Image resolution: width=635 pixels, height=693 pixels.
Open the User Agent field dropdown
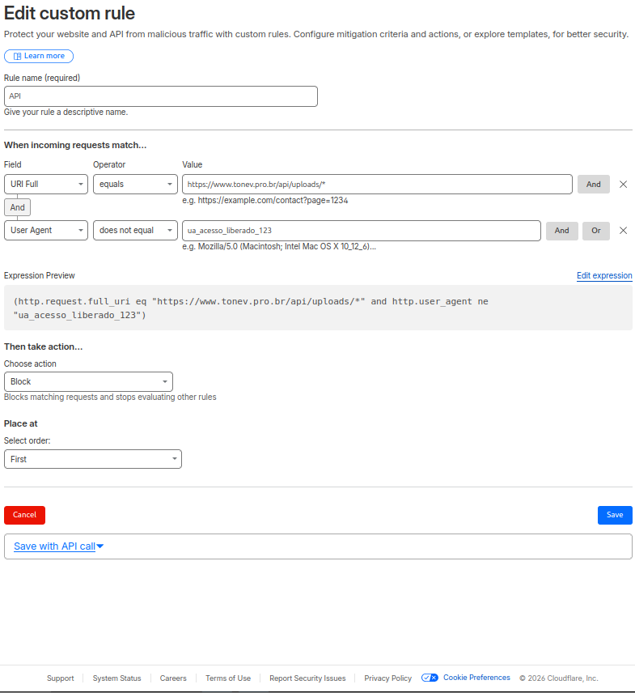46,231
